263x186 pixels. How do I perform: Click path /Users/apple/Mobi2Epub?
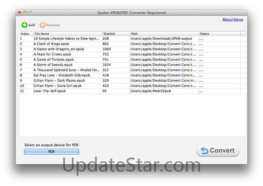pos(151,91)
